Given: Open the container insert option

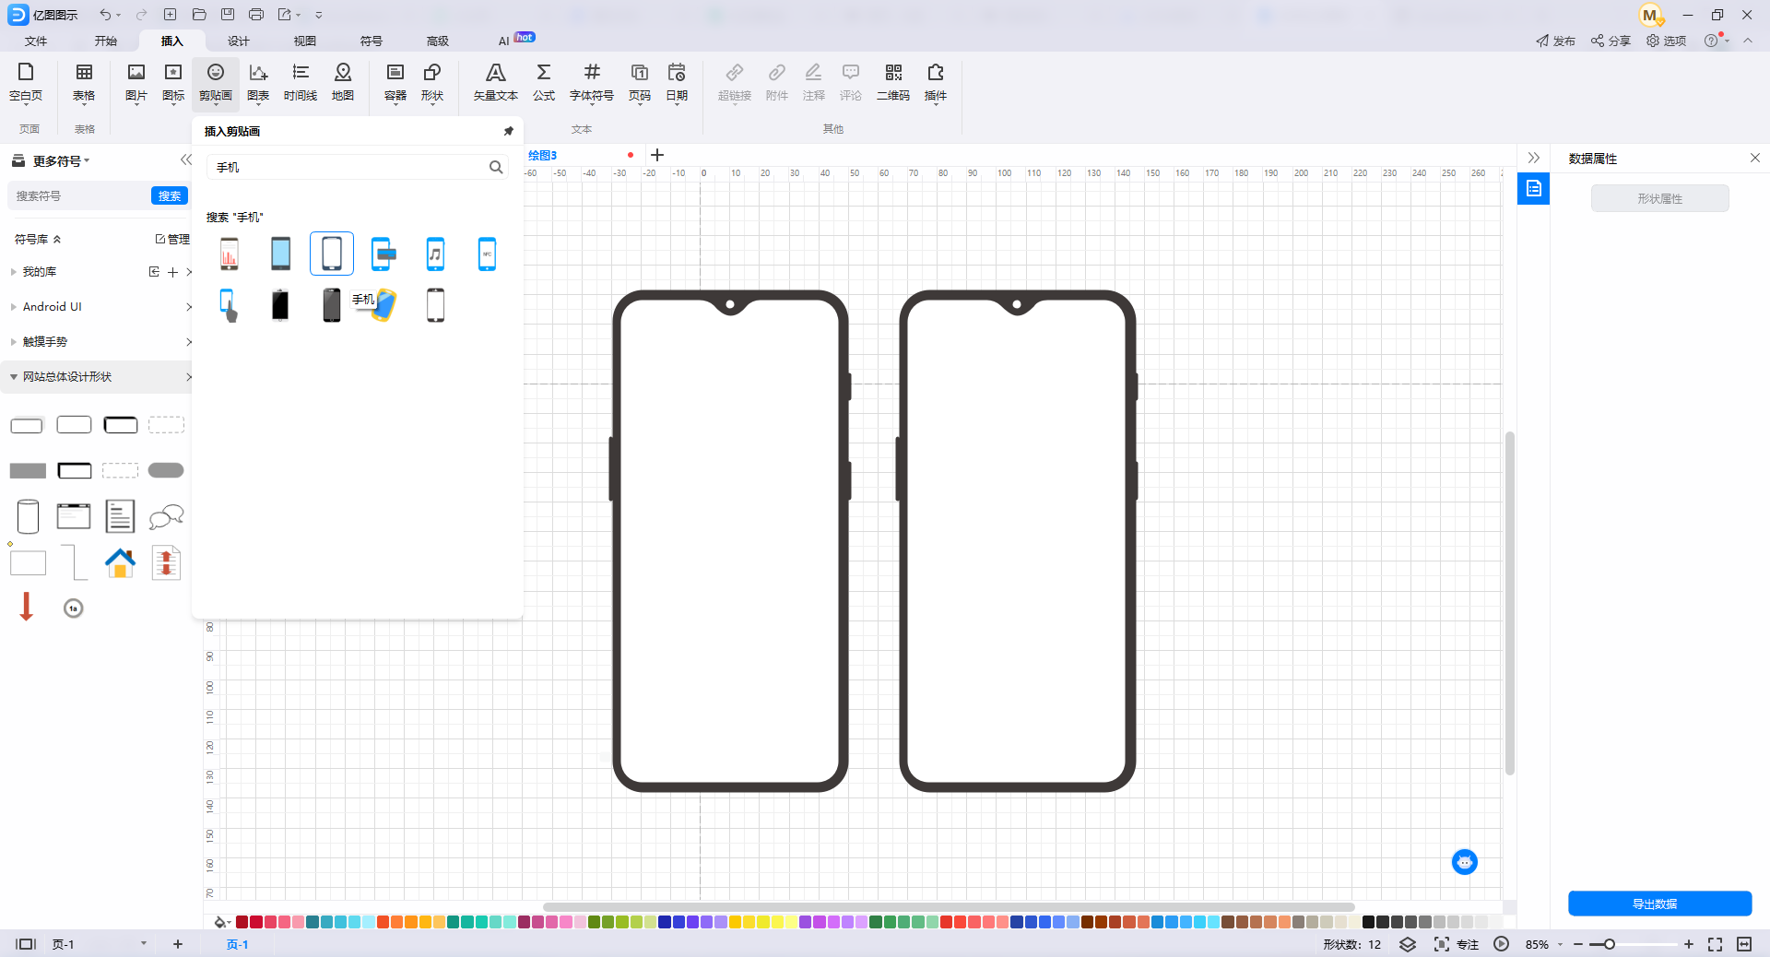Looking at the screenshot, I should pyautogui.click(x=395, y=82).
